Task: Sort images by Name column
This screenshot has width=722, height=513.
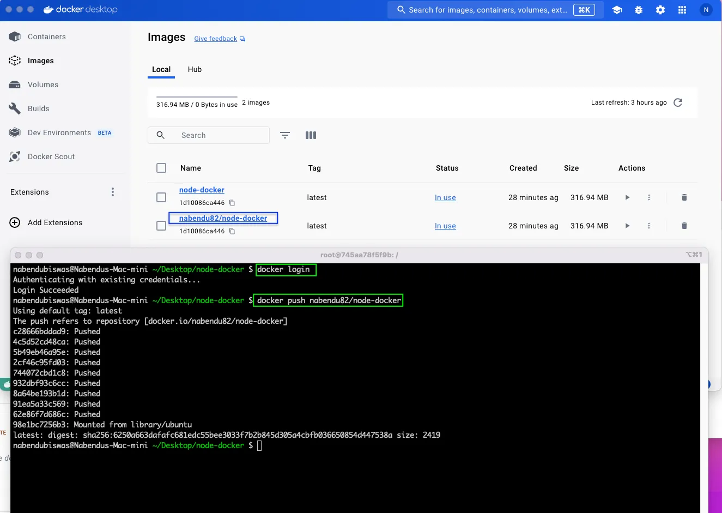Action: (x=191, y=168)
